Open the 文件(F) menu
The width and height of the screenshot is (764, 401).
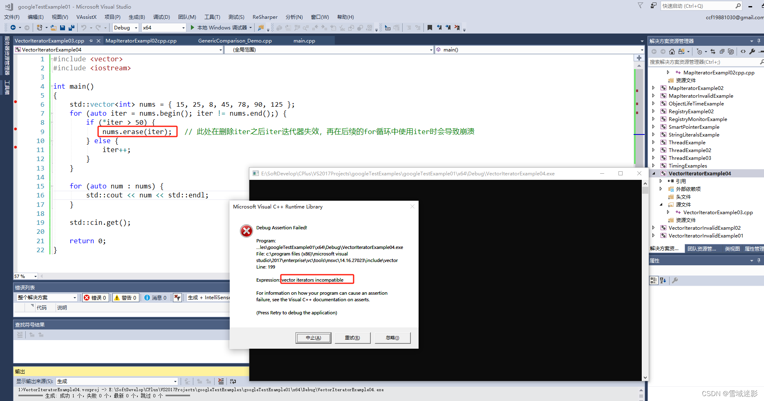(x=12, y=17)
